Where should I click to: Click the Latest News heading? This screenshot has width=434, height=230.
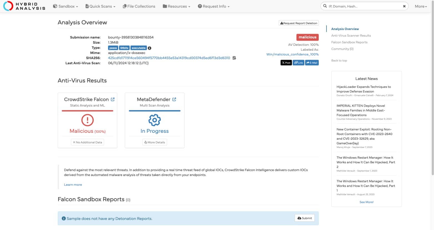[366, 79]
